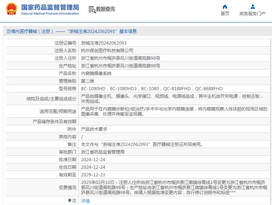Click the document icon before 境内医疗器械
Viewport: 272px width, 205px height.
click(8, 32)
